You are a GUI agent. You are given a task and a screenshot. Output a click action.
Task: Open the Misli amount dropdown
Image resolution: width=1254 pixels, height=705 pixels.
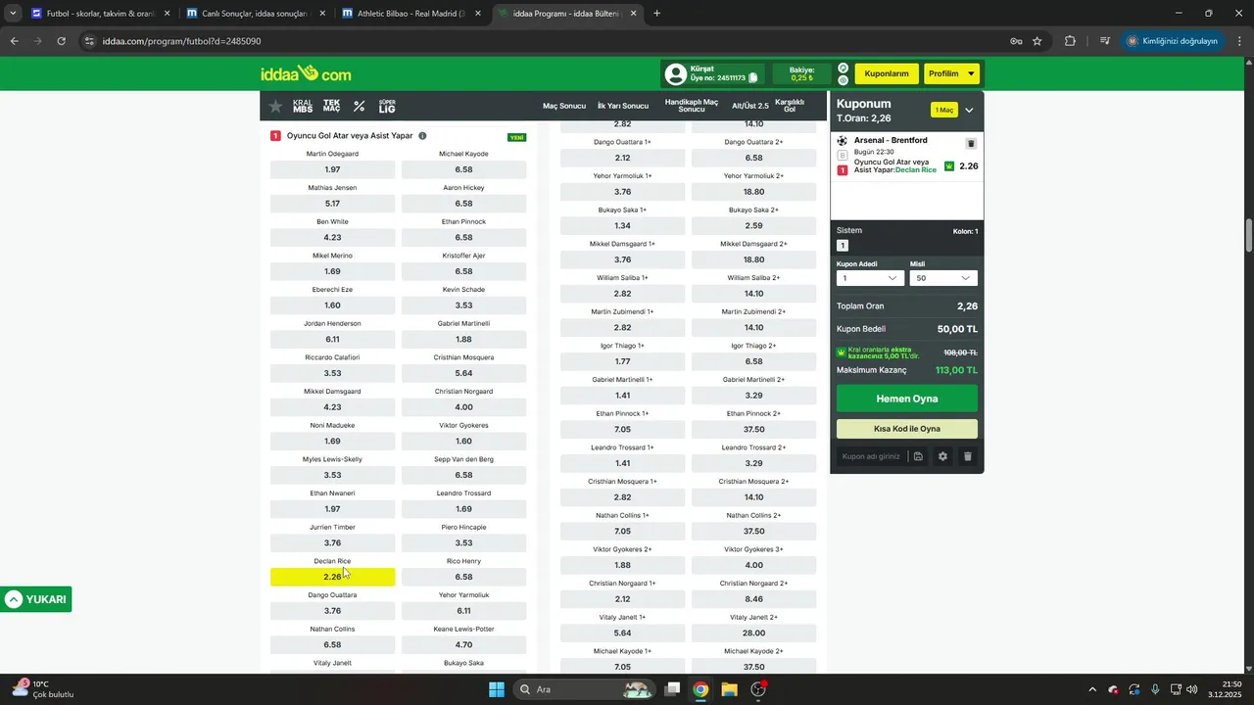(x=943, y=278)
